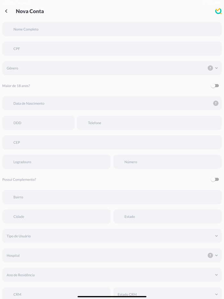
Task: Tap the back arrow icon
Action: (x=6, y=11)
